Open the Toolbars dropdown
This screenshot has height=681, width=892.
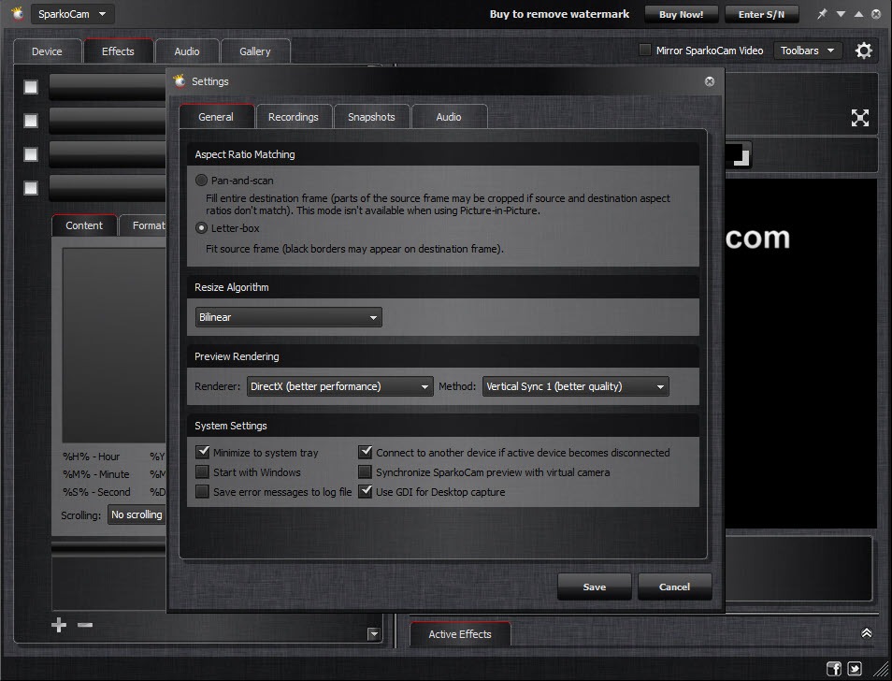(807, 51)
